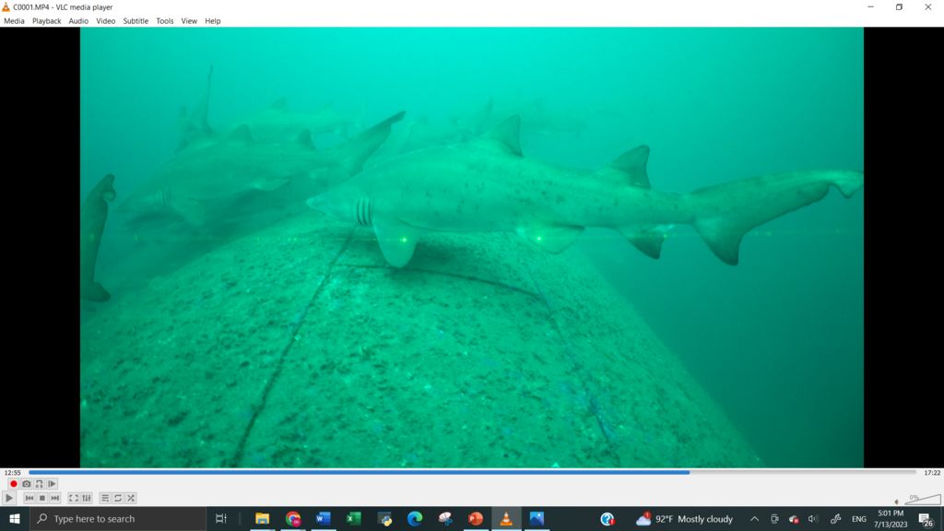944x531 pixels.
Task: Click the Windows taskbar search box
Action: click(118, 519)
